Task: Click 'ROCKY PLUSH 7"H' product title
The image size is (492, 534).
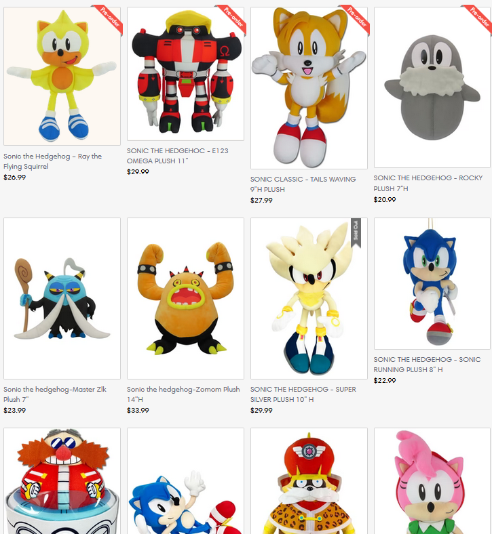Action: pos(428,183)
